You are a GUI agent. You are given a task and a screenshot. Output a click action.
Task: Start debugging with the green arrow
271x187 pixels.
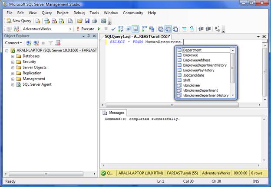point(99,29)
